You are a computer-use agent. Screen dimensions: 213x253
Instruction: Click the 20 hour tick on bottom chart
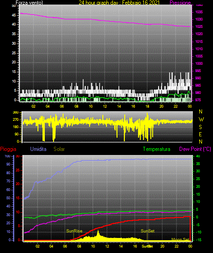click(x=162, y=246)
